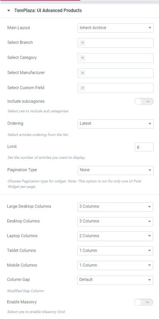The width and height of the screenshot is (159, 319).
Task: Open the Ordering dropdown showing Latest
Action: (x=115, y=123)
